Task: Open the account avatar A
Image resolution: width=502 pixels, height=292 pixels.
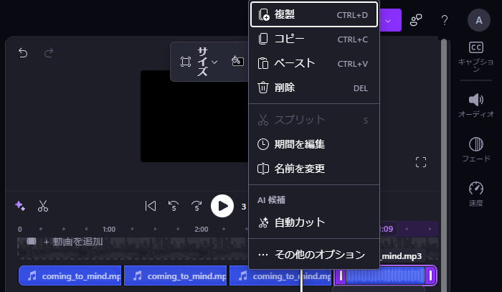Action: point(479,20)
